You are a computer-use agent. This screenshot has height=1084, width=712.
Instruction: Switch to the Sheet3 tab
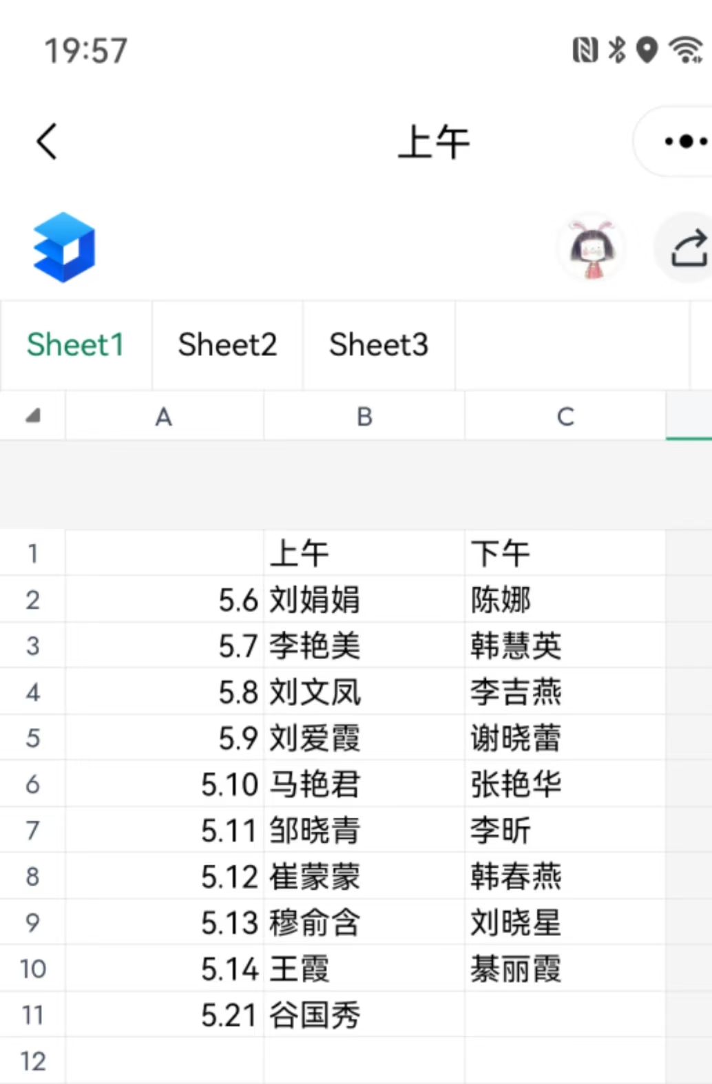[379, 345]
